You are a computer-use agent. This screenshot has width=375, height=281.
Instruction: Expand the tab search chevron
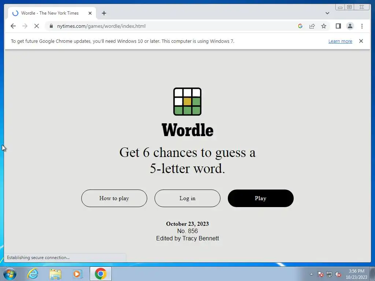(327, 13)
